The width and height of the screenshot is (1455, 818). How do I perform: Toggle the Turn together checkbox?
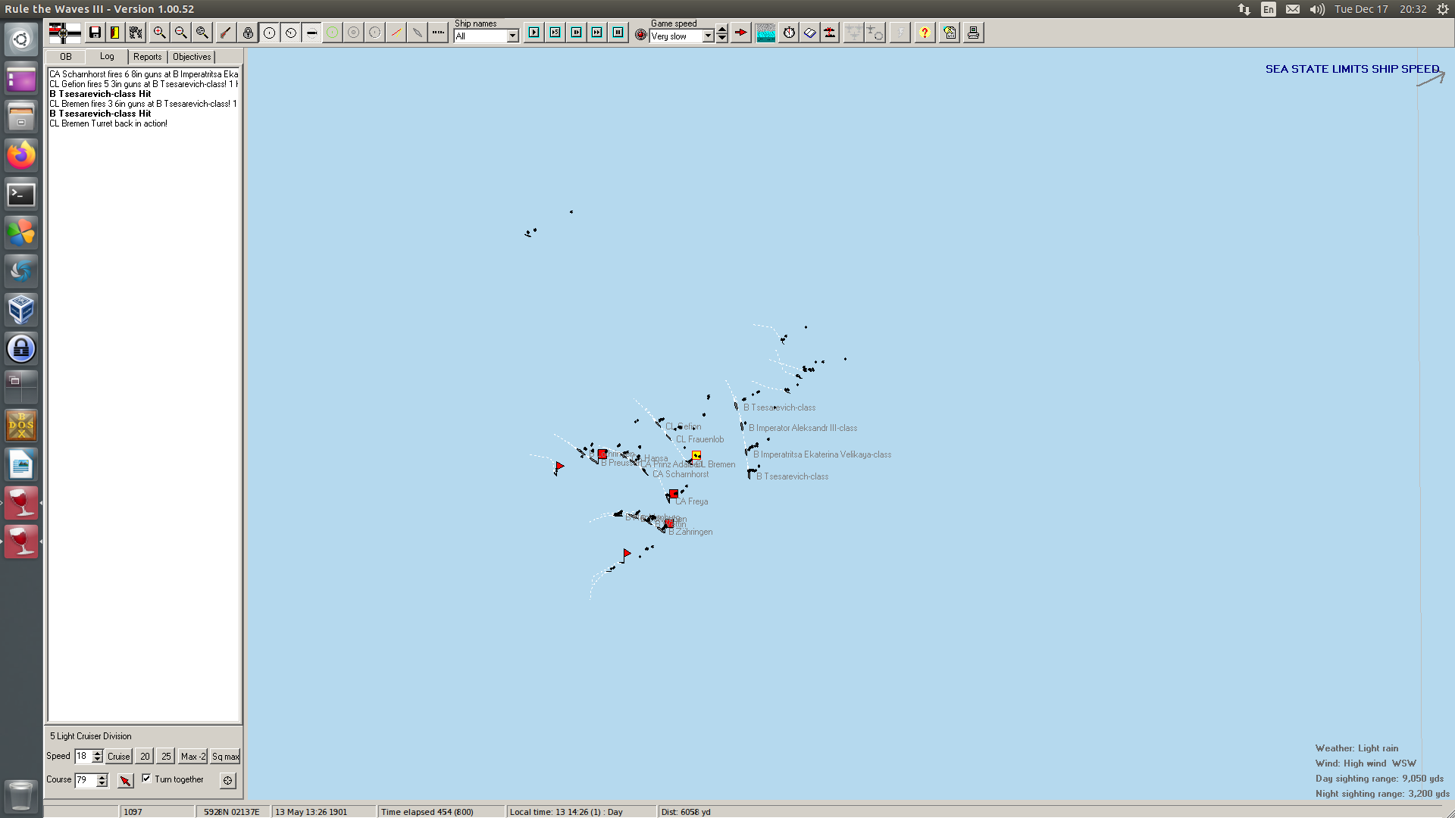(146, 778)
